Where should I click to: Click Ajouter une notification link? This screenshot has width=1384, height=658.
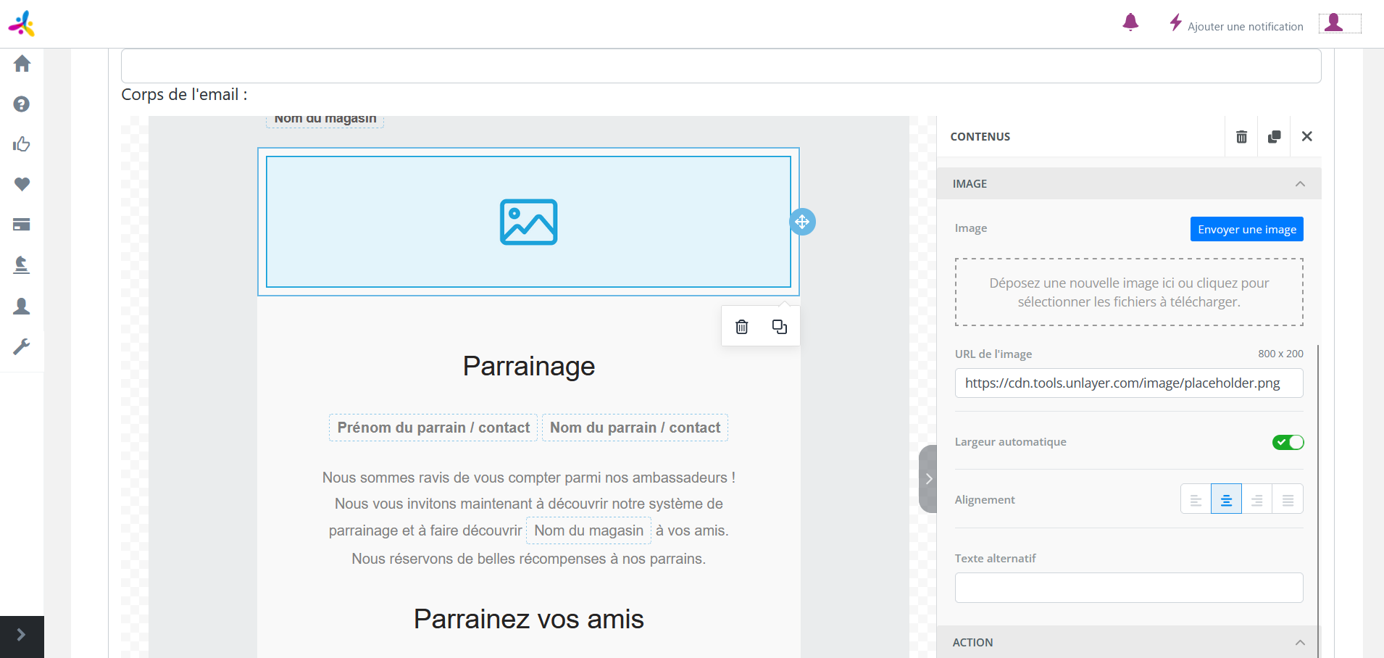pyautogui.click(x=1244, y=27)
